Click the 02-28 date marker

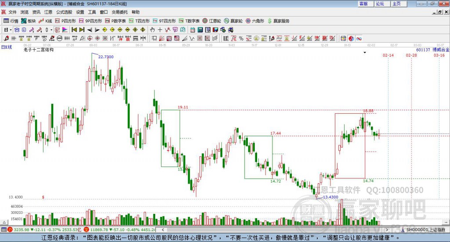[x=411, y=55]
